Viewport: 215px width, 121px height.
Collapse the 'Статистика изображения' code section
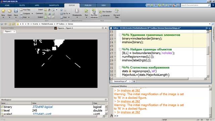click(120, 67)
